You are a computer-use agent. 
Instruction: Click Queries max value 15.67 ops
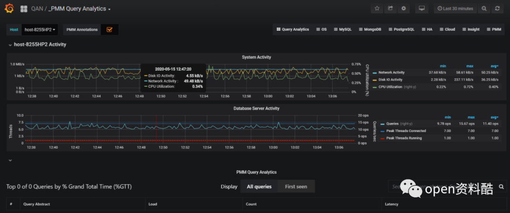[467, 124]
